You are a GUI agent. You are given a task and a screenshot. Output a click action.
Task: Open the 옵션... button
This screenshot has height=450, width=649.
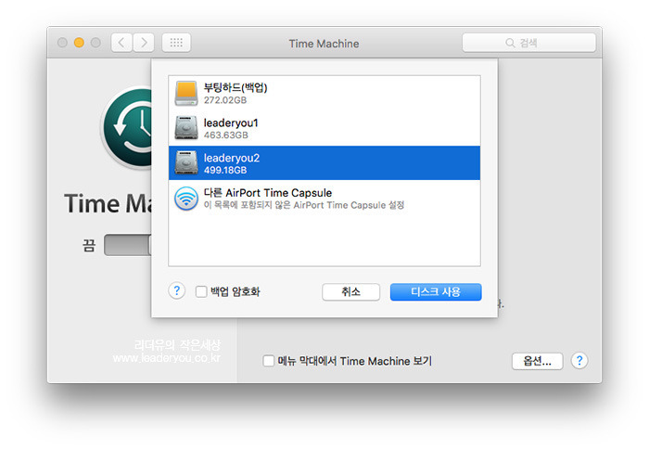pyautogui.click(x=537, y=361)
